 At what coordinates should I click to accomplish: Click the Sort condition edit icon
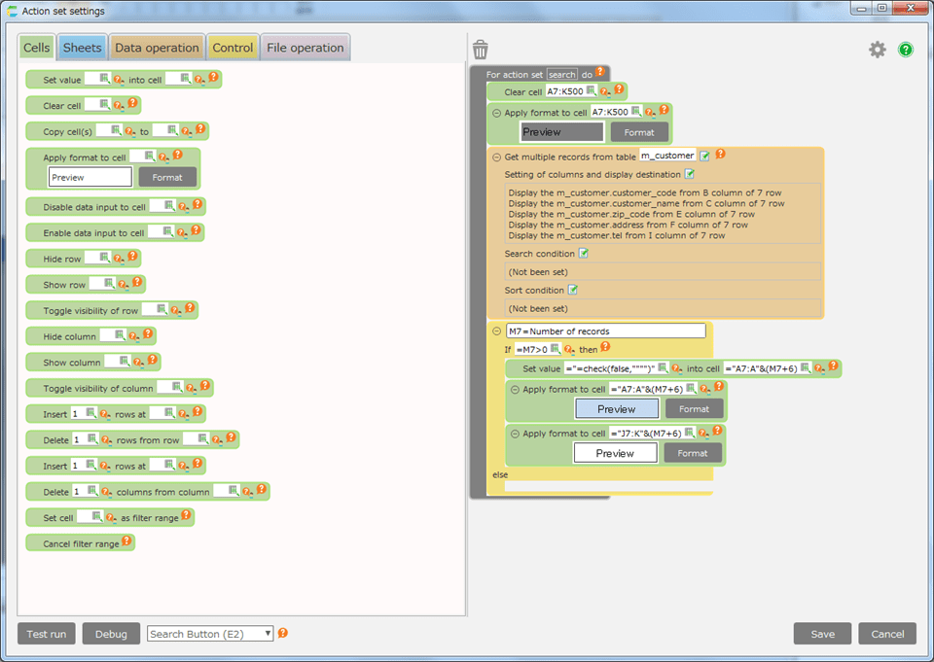[x=573, y=290]
